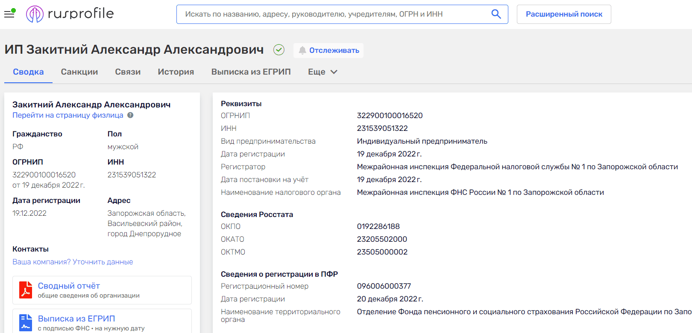This screenshot has width=692, height=333.
Task: Click the search magnifier icon
Action: click(x=496, y=14)
